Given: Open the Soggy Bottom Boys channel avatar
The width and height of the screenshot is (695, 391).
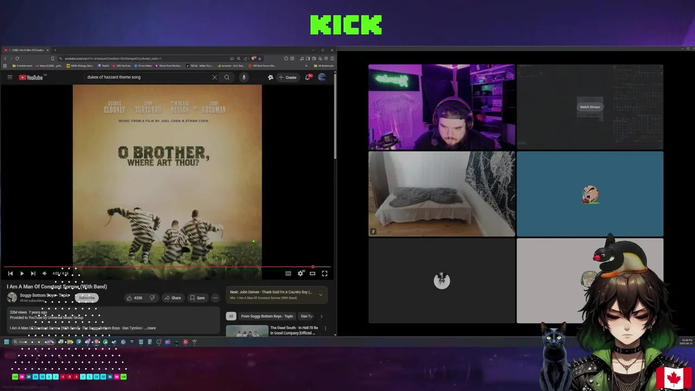Looking at the screenshot, I should (12, 298).
